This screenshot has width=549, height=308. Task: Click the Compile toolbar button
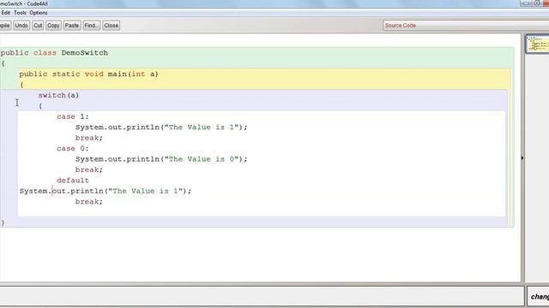coord(5,26)
